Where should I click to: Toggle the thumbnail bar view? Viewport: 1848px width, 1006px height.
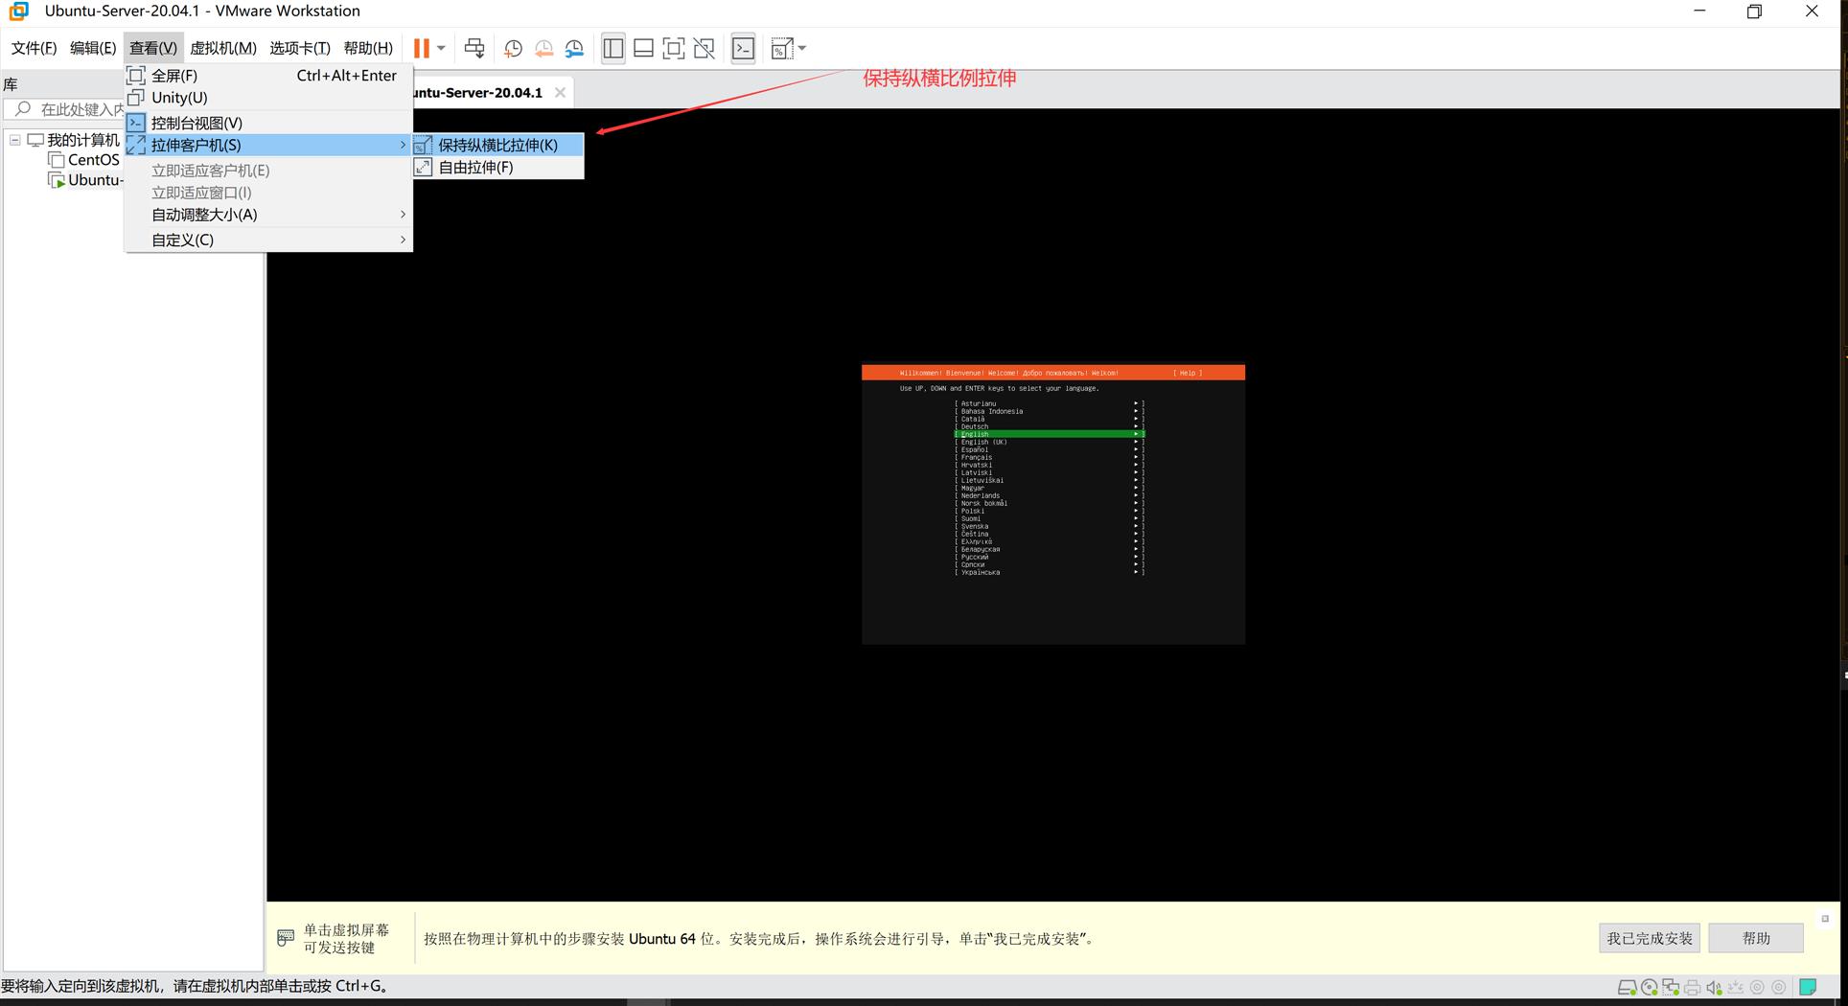(x=644, y=48)
